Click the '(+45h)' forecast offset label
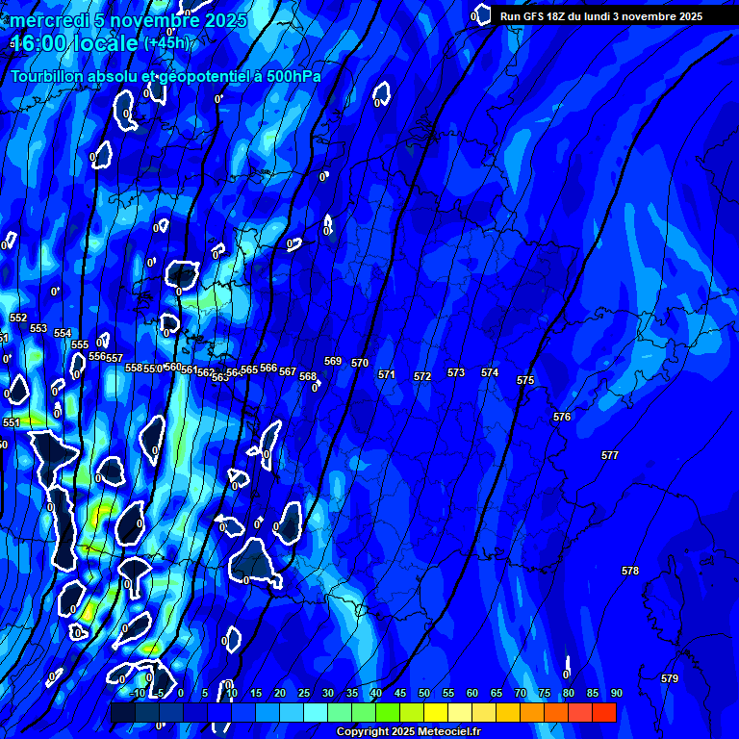 coord(167,43)
